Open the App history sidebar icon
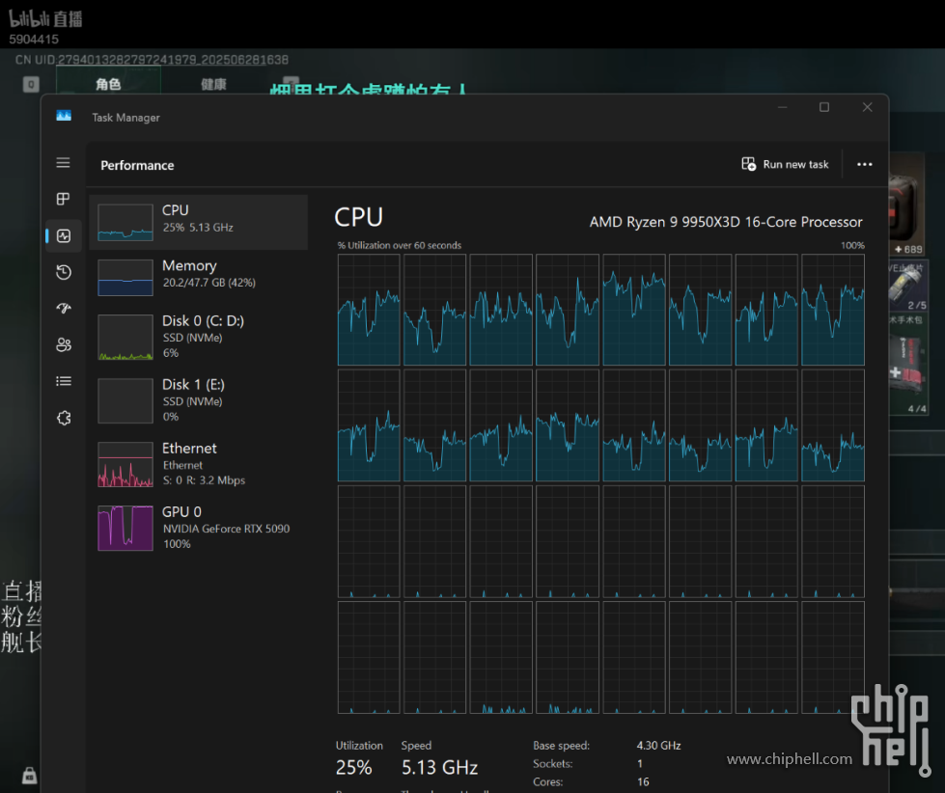This screenshot has width=945, height=793. (x=64, y=272)
